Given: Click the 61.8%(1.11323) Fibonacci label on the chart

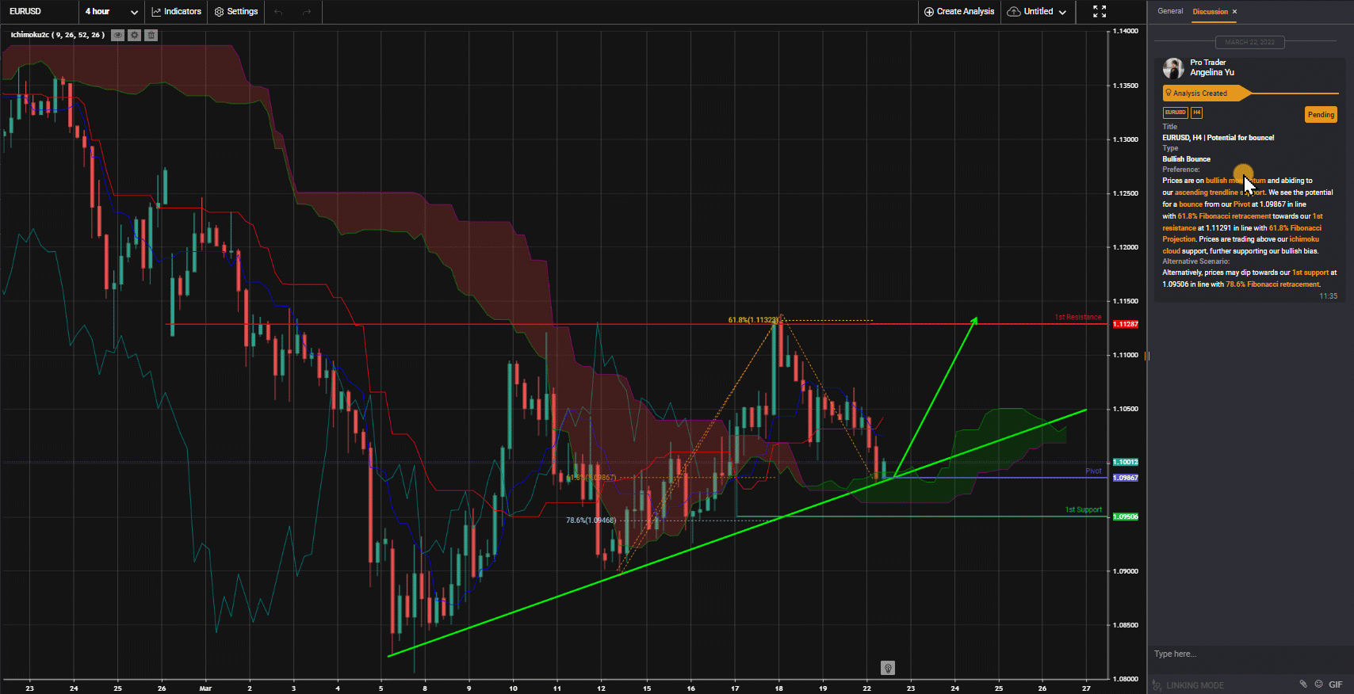Looking at the screenshot, I should 753,320.
